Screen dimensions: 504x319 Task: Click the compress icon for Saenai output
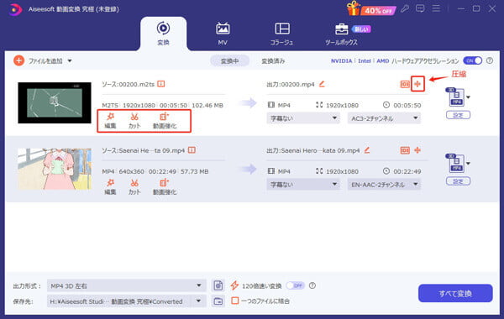pyautogui.click(x=417, y=150)
